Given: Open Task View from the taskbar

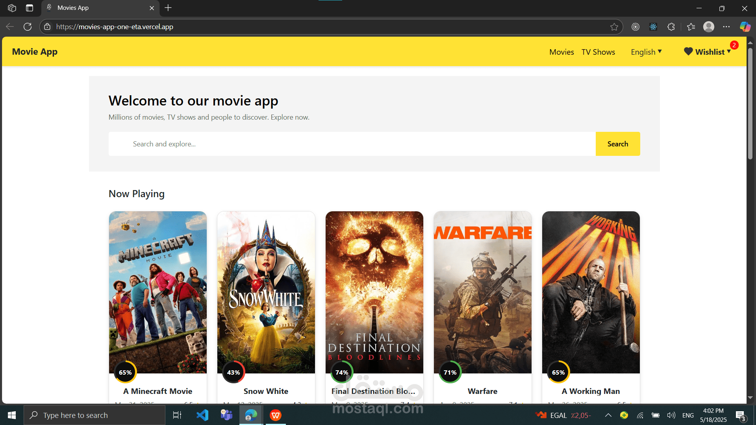Looking at the screenshot, I should (x=177, y=415).
